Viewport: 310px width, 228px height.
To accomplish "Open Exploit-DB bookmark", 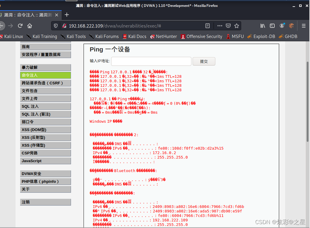I will click(x=261, y=37).
